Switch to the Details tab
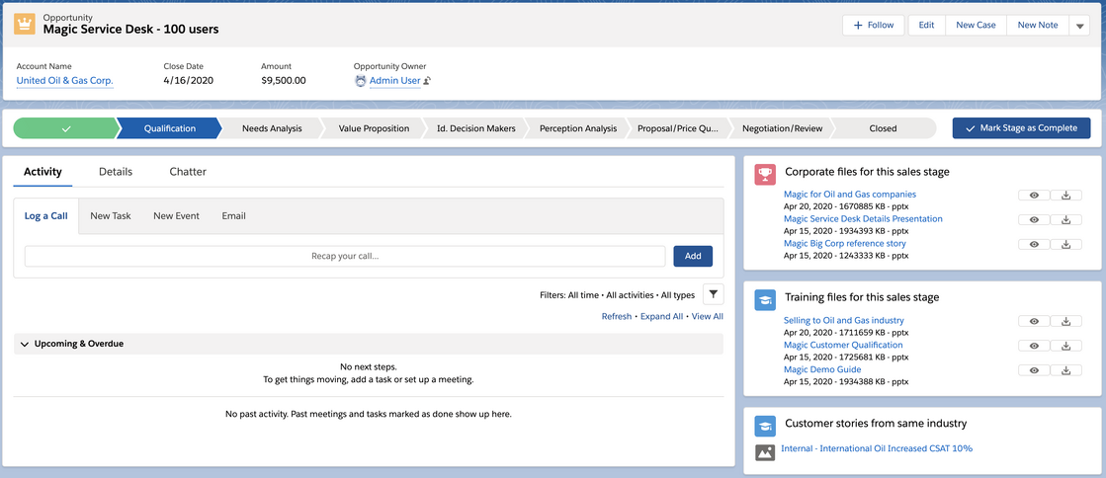 pos(116,172)
